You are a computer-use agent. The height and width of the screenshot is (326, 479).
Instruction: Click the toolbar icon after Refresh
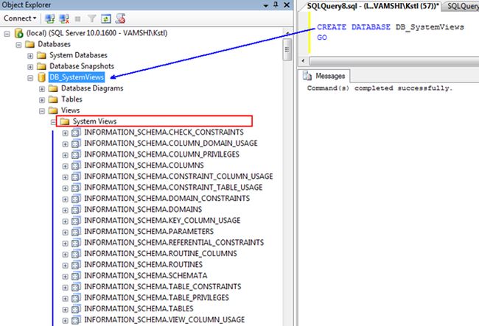(120, 18)
